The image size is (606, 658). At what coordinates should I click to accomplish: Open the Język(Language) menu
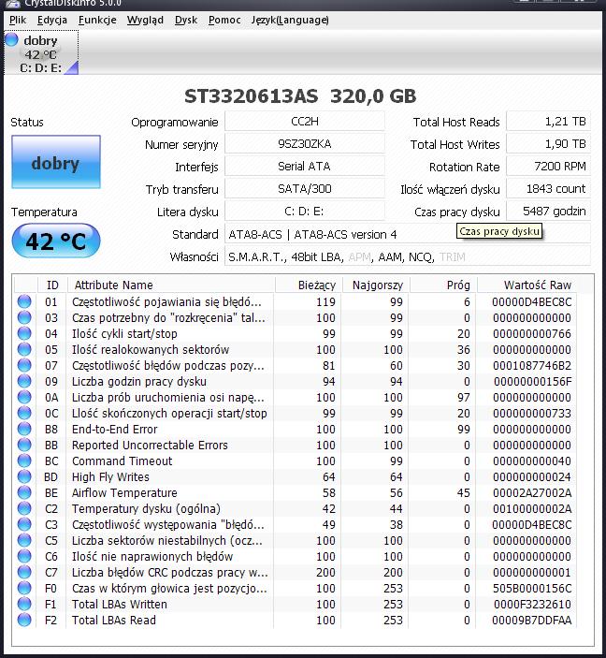tap(290, 21)
